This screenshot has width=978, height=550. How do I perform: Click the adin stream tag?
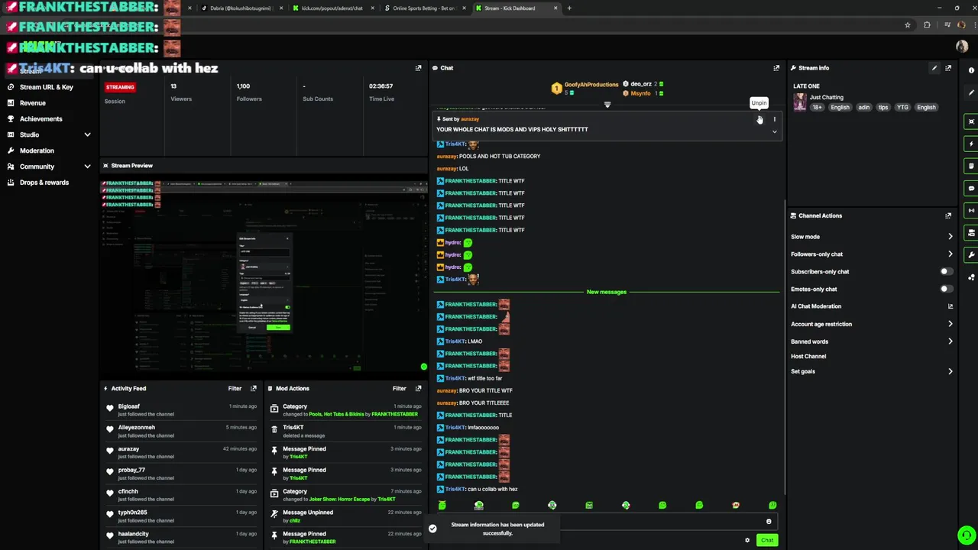(863, 107)
